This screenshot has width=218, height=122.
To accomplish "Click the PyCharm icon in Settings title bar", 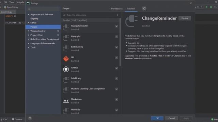I will click(x=28, y=3).
